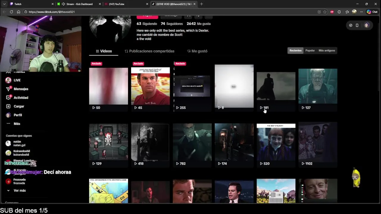The height and width of the screenshot is (214, 381).
Task: Select the Popular sort option
Action: (x=310, y=51)
